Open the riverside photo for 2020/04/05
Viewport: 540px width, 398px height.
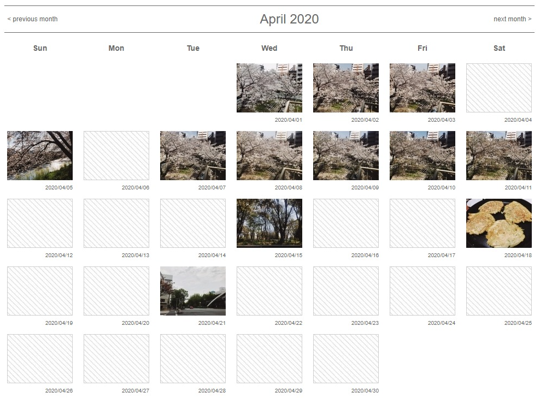point(39,156)
